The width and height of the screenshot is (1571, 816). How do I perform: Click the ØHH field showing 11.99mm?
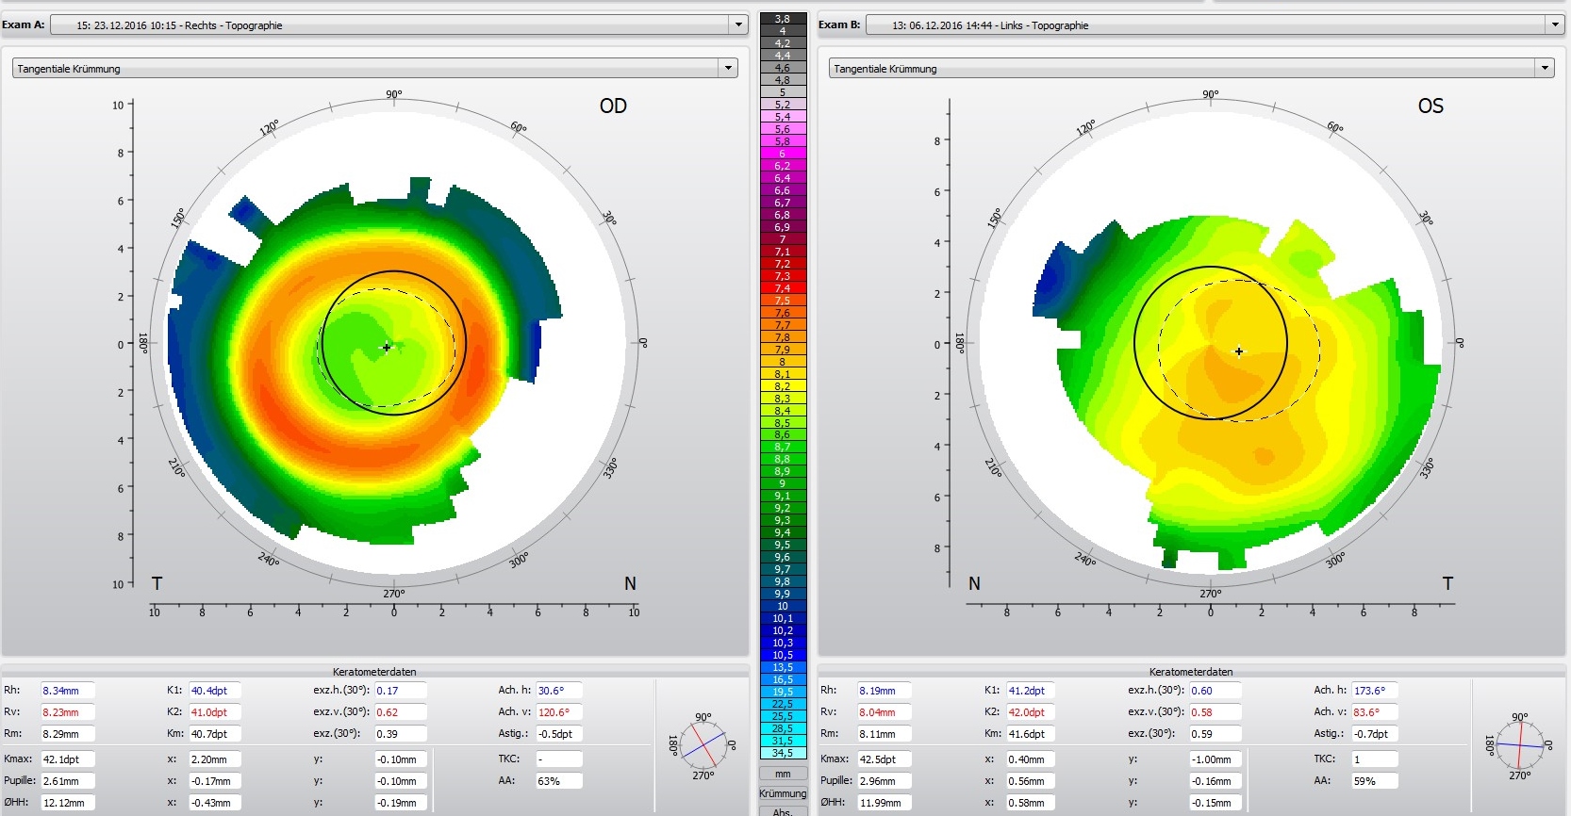(884, 803)
